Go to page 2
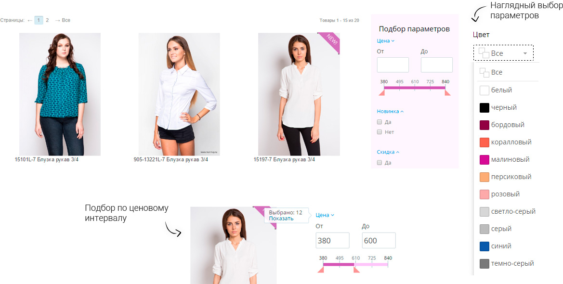 click(47, 21)
